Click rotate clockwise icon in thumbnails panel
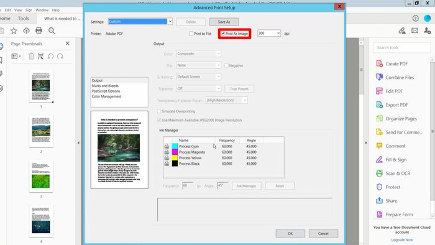 pyautogui.click(x=60, y=57)
